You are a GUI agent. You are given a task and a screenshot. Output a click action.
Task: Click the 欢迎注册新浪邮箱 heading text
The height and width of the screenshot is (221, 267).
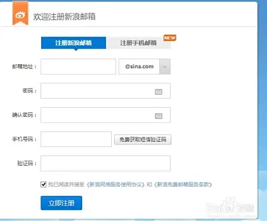[64, 17]
